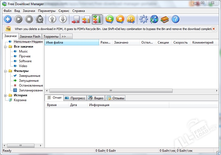Click the download list horizontal scrollbar
This screenshot has height=155, width=221.
pyautogui.click(x=111, y=91)
